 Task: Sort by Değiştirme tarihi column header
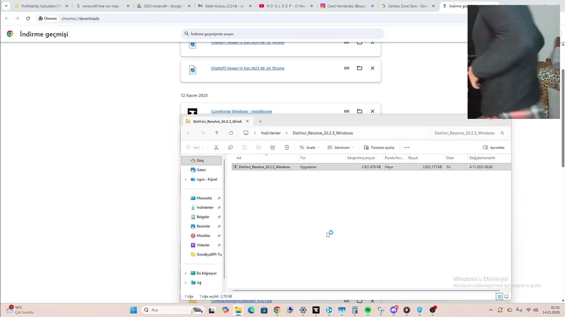482,158
